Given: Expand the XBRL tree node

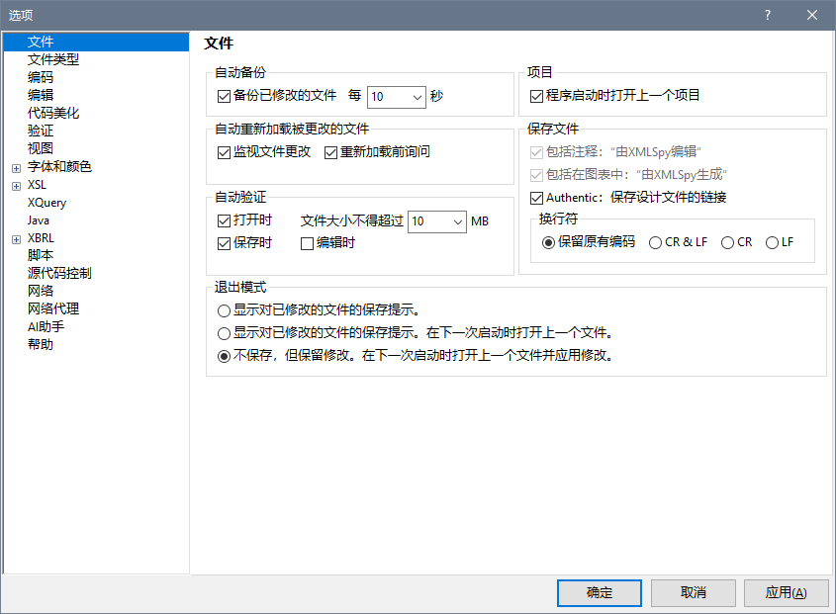Looking at the screenshot, I should tap(17, 239).
